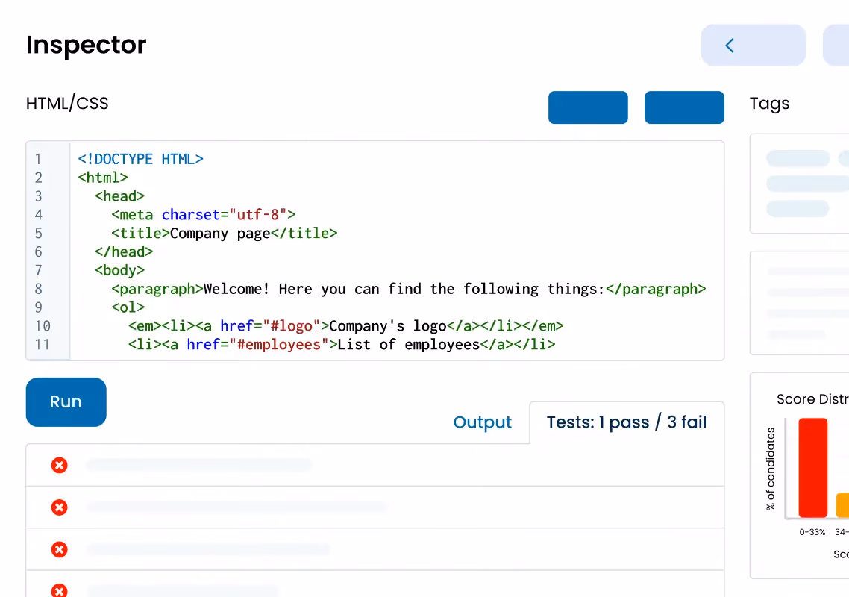Click line number 1 in the gutter

pos(39,159)
